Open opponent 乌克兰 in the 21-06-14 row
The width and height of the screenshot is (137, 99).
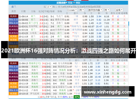coord(59,16)
